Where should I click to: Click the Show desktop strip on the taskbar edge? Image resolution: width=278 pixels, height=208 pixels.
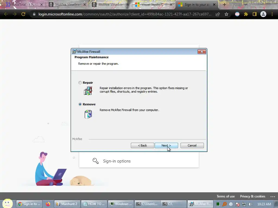pos(276,204)
